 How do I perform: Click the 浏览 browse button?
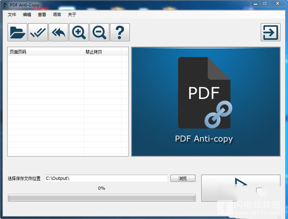[183, 178]
